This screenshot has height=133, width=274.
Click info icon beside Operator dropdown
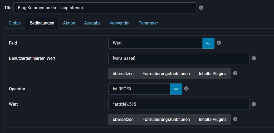[x=186, y=89]
